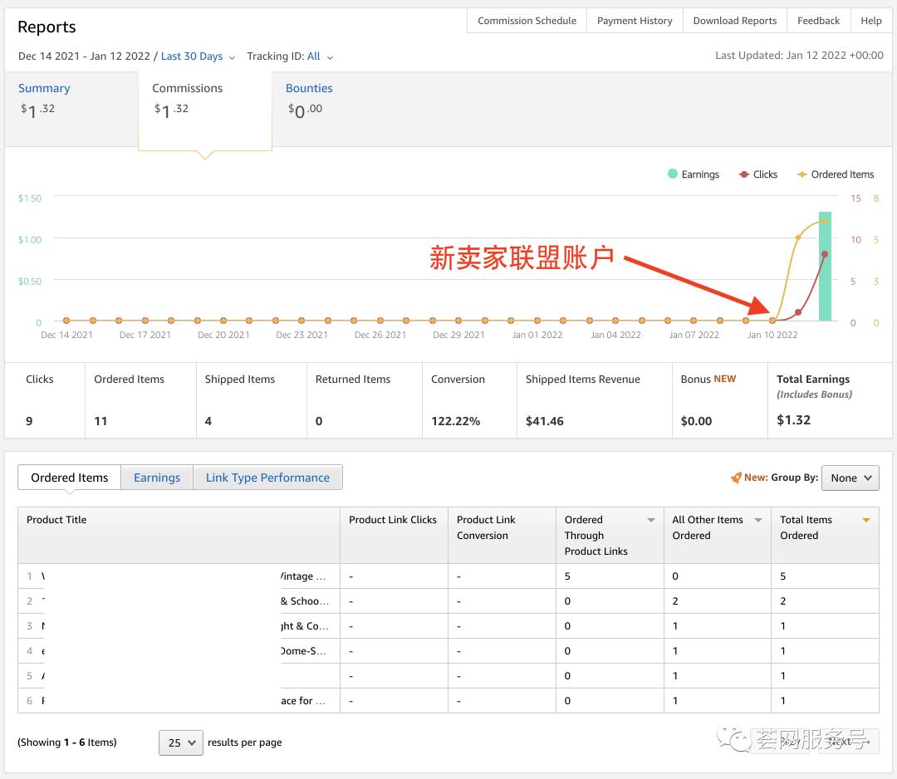Open the Group By None dropdown
The height and width of the screenshot is (779, 897).
point(850,478)
